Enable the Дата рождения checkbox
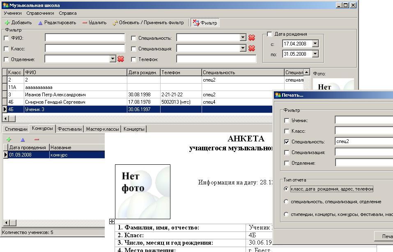This screenshot has width=393, height=252. [270, 34]
